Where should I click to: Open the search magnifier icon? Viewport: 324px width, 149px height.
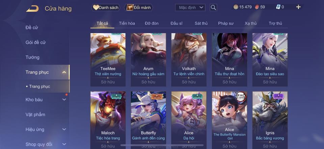213,8
